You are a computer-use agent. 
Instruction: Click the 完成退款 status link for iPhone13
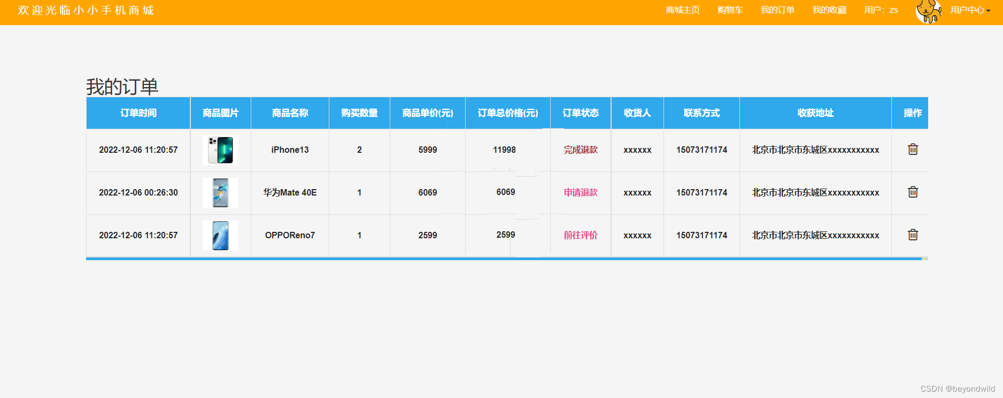point(581,150)
